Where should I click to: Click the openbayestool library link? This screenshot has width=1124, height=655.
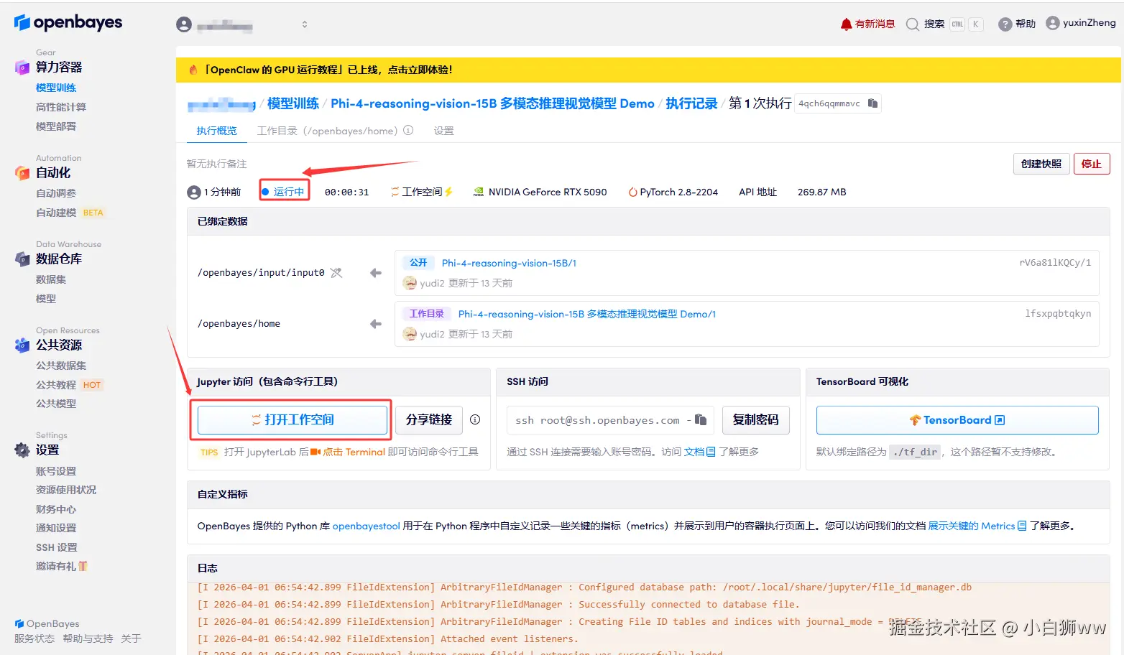tap(366, 526)
